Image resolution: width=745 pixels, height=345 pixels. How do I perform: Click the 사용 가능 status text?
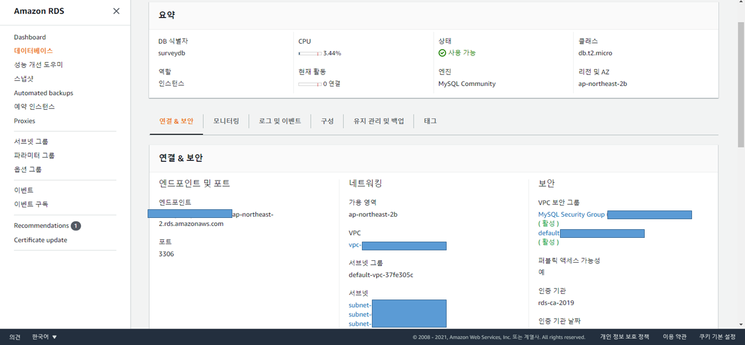(x=462, y=53)
